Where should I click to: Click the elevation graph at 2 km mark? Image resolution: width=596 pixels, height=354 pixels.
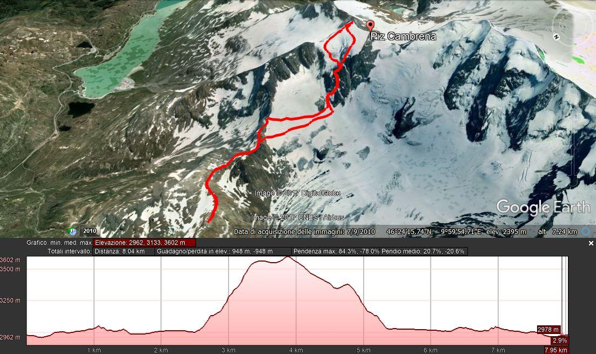coord(161,300)
